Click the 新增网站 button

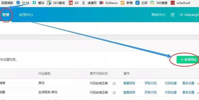(188, 59)
